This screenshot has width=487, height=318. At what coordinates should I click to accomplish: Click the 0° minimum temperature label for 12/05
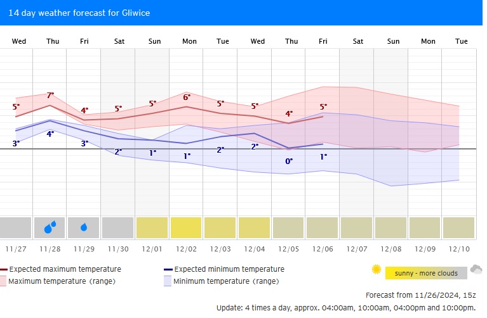[x=289, y=161]
